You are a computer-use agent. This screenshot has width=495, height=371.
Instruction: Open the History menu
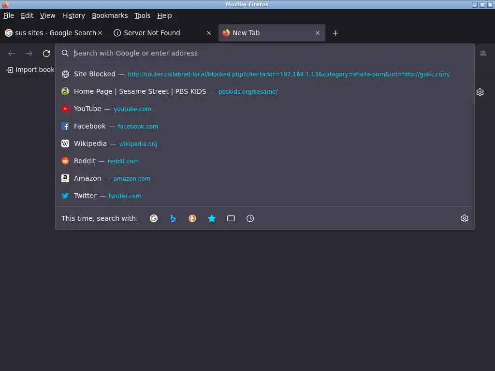pos(73,15)
